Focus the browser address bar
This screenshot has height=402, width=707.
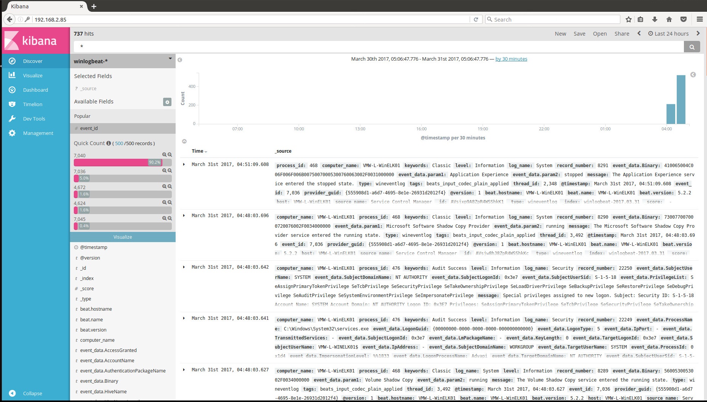(250, 19)
